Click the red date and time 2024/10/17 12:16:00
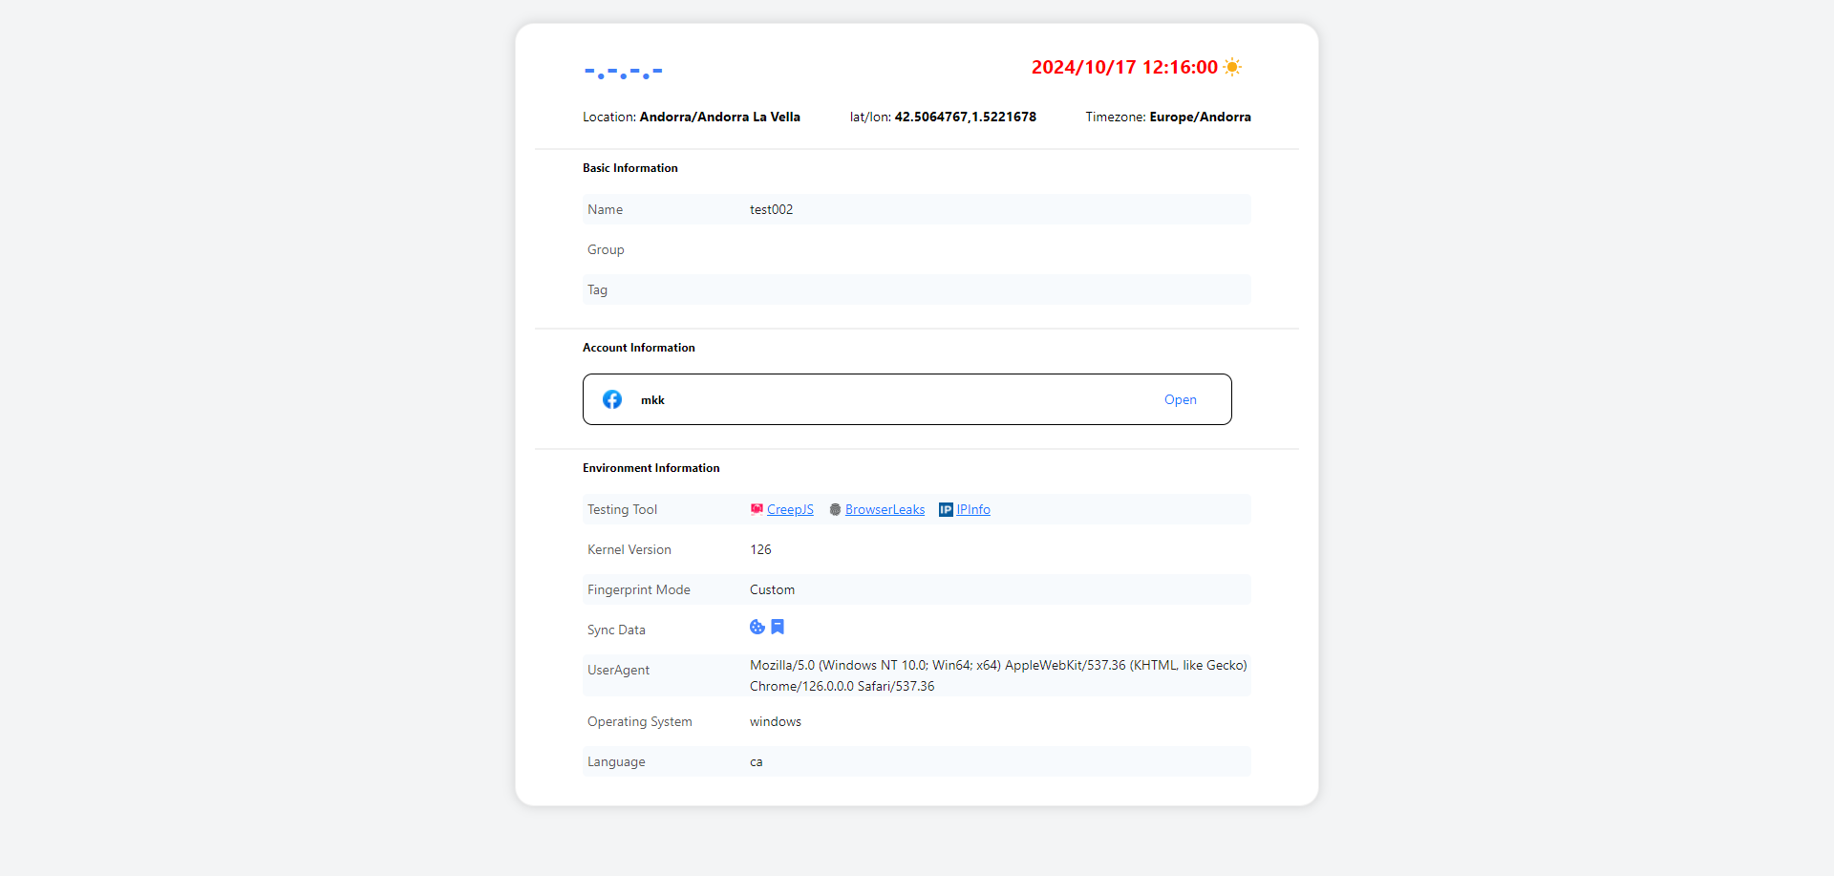This screenshot has width=1834, height=876. (1124, 67)
